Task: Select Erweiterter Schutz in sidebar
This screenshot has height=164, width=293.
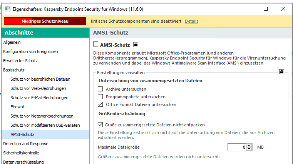Action: (20, 61)
